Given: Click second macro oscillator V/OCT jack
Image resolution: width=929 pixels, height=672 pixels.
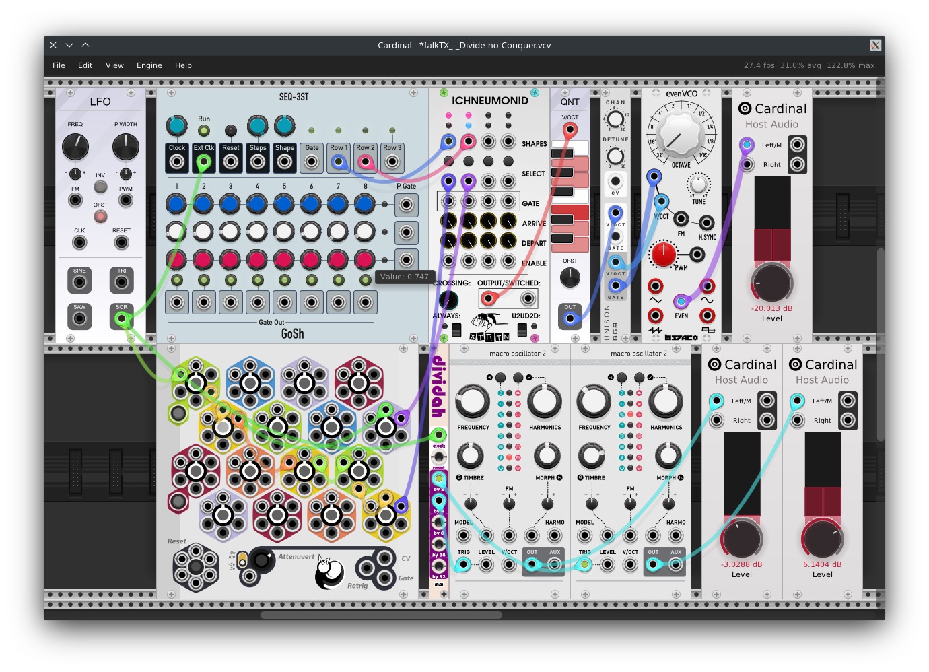Looking at the screenshot, I should (x=630, y=565).
